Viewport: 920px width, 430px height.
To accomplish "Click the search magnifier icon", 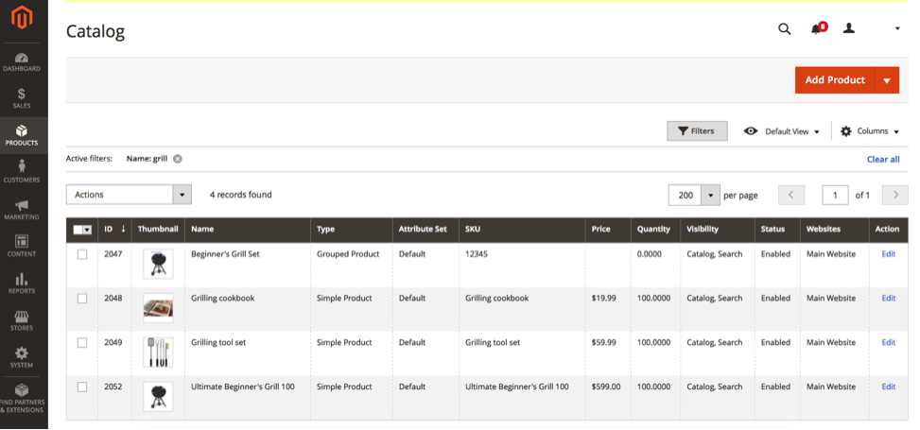I will [x=785, y=28].
